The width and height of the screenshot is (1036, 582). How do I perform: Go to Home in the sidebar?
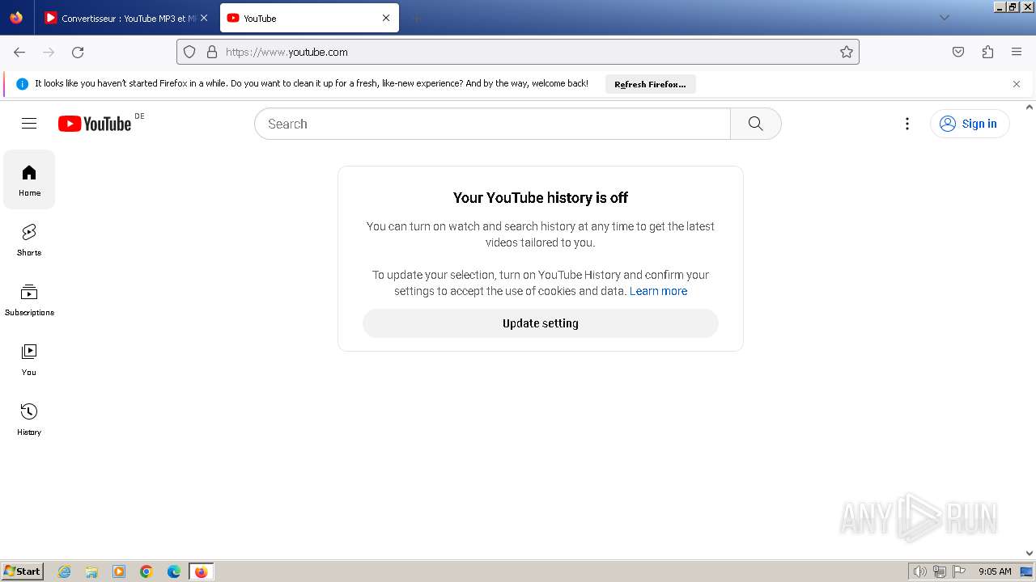[29, 179]
